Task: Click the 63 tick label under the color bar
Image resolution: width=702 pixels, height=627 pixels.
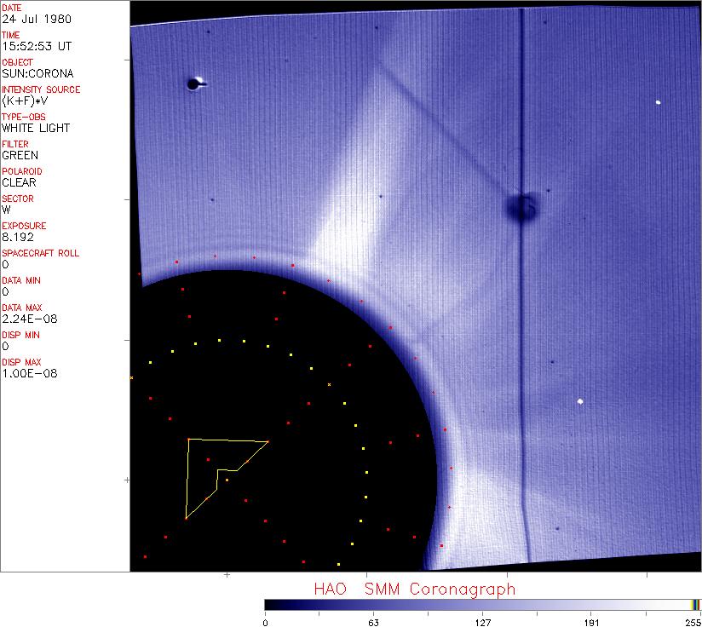Action: tap(373, 622)
